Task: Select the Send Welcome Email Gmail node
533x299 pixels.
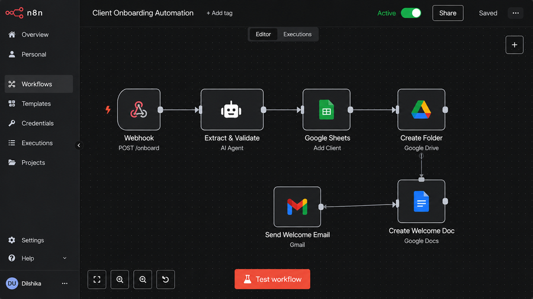Action: coord(297,207)
